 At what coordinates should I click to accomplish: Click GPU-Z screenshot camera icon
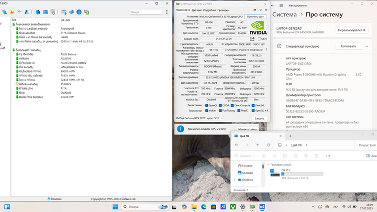pos(255,10)
